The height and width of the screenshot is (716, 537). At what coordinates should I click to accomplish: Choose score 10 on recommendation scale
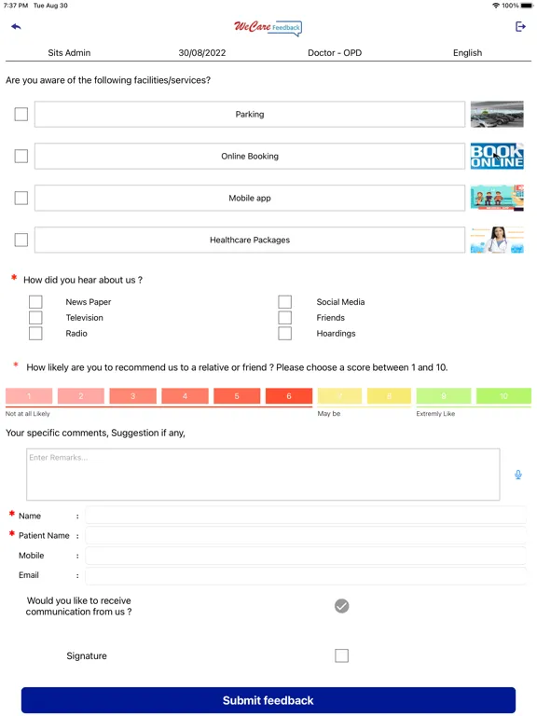(x=503, y=396)
